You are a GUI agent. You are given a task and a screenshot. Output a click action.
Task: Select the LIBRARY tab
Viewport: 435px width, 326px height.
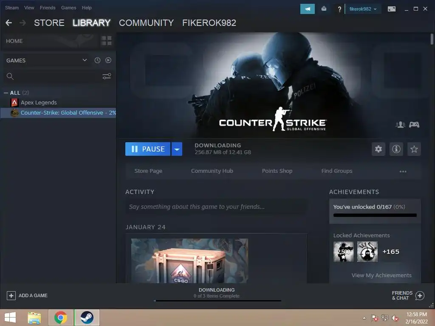tap(92, 23)
